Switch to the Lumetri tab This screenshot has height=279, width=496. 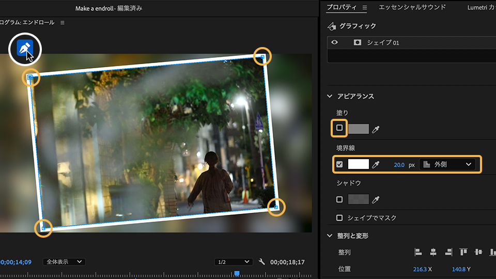point(482,7)
